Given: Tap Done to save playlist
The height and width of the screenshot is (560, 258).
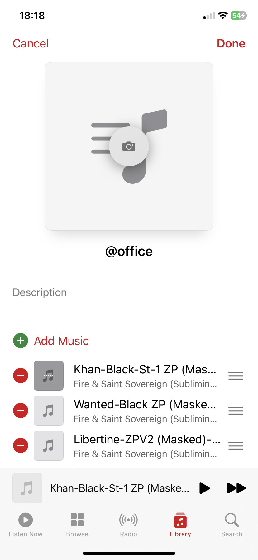Looking at the screenshot, I should click(x=231, y=43).
